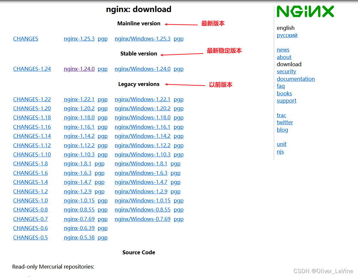Open the faq page

click(281, 86)
